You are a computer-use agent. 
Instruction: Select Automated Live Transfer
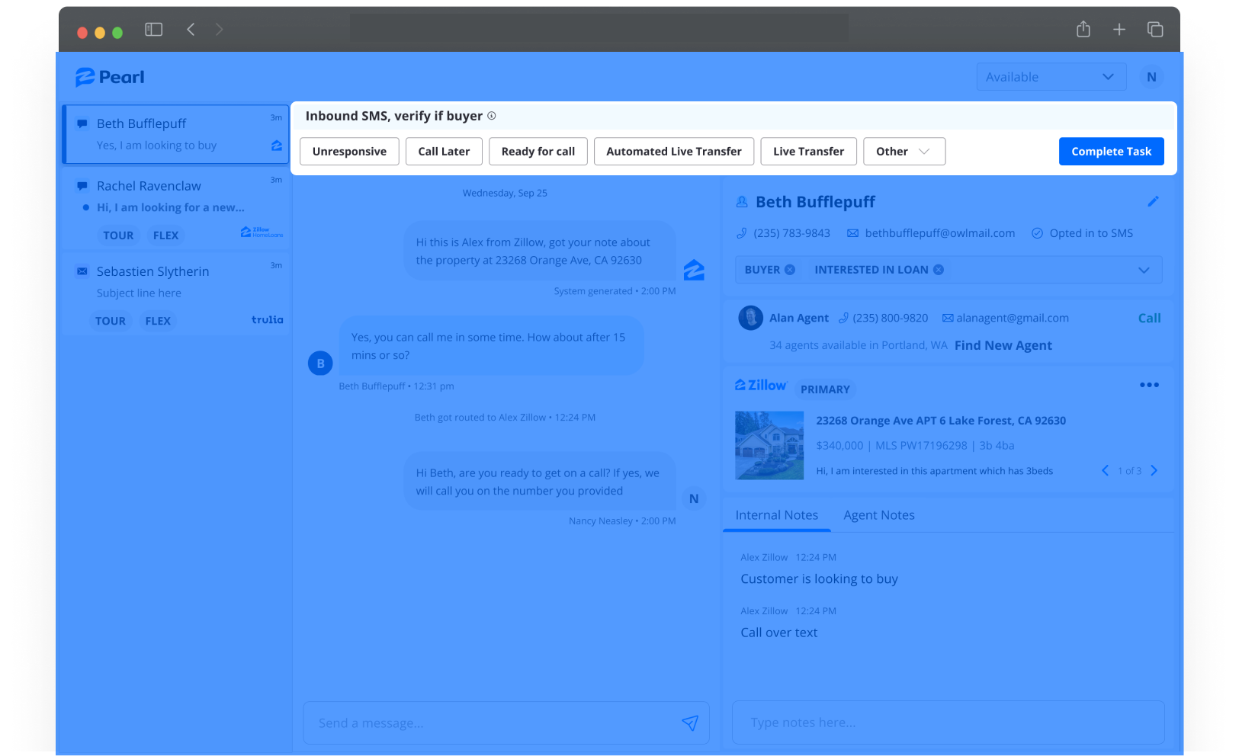[x=674, y=152]
